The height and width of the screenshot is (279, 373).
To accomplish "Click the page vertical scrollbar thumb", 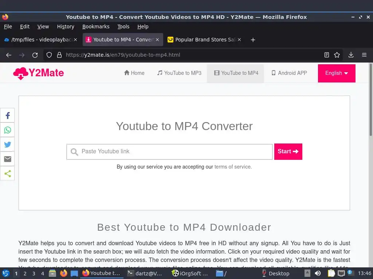I will pyautogui.click(x=370, y=100).
